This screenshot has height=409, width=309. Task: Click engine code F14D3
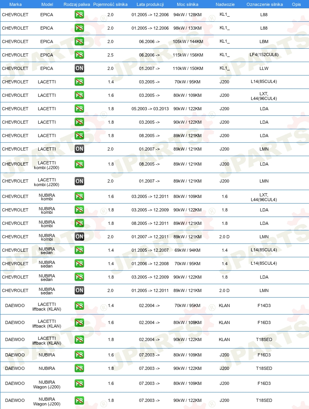[264, 305]
